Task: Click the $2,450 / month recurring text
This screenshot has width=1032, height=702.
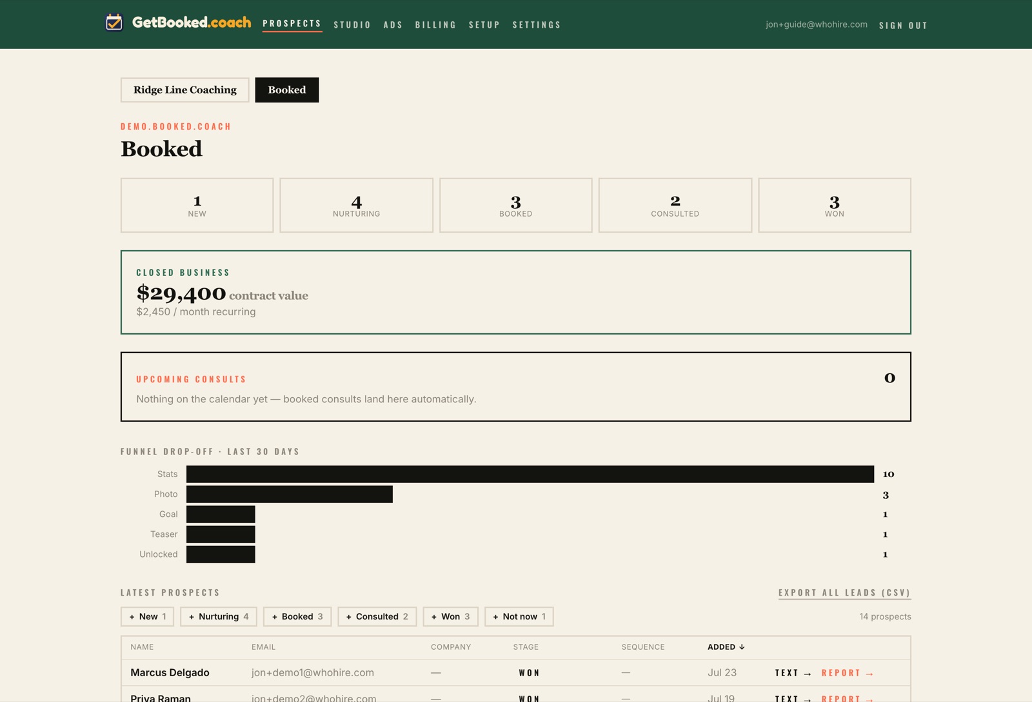Action: [x=196, y=312]
